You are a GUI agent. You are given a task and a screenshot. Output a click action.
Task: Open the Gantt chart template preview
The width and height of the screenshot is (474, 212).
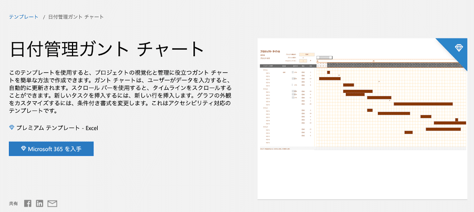point(362,119)
